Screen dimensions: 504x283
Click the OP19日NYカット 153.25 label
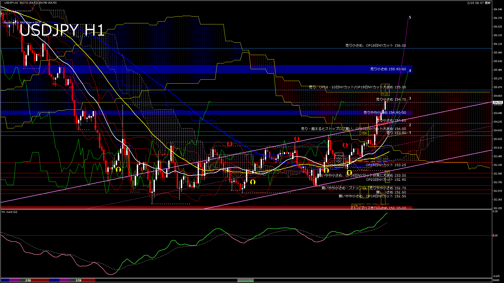tap(386, 165)
